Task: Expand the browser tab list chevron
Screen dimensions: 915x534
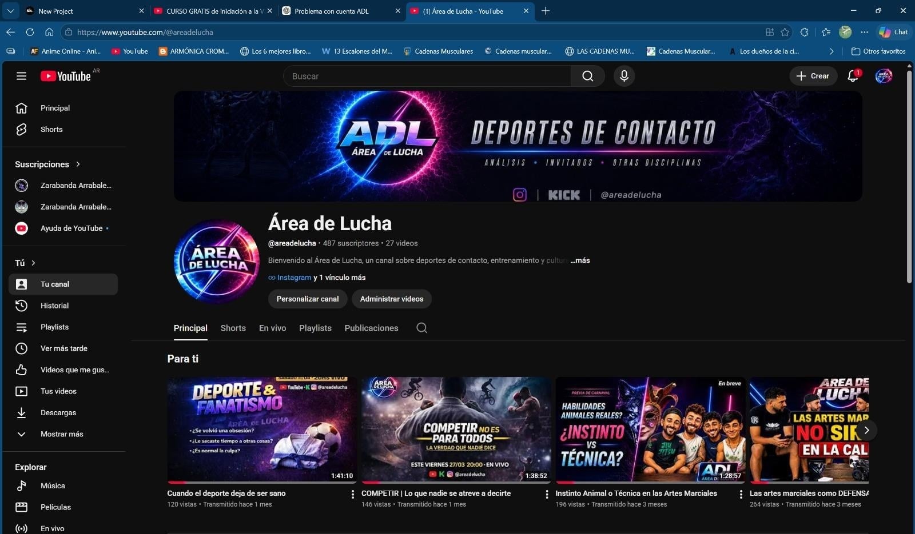Action: point(10,11)
